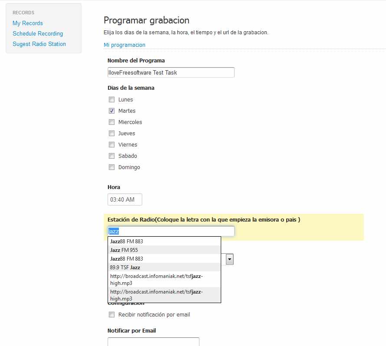This screenshot has width=386, height=346.
Task: Enable the Domingo checkbox
Action: tap(111, 167)
